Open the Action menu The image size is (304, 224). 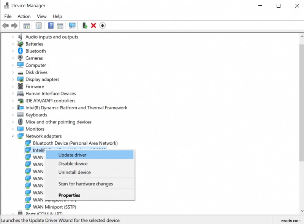(x=24, y=16)
